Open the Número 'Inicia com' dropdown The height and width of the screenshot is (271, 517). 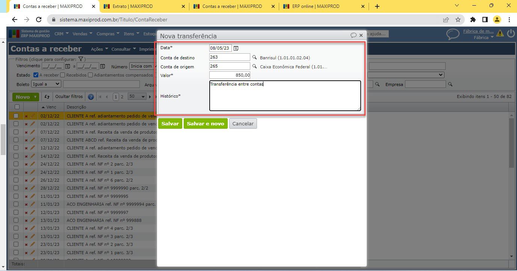(x=143, y=66)
